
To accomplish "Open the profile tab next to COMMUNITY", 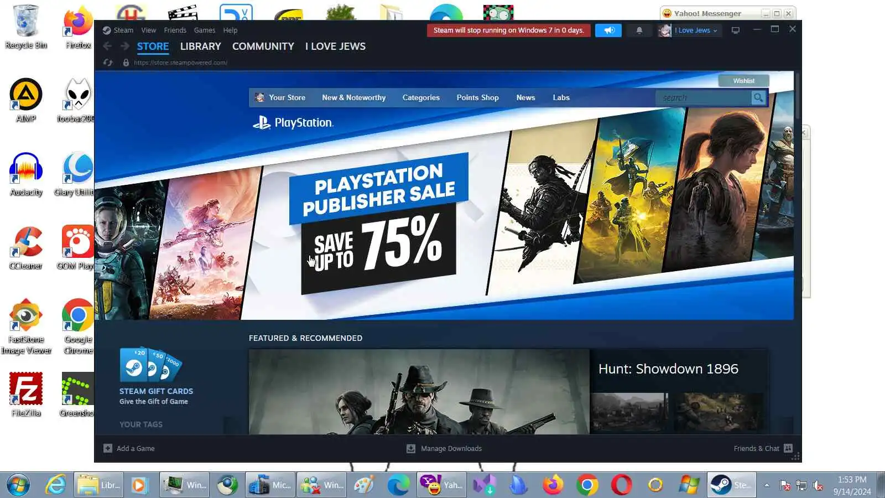I will (335, 46).
